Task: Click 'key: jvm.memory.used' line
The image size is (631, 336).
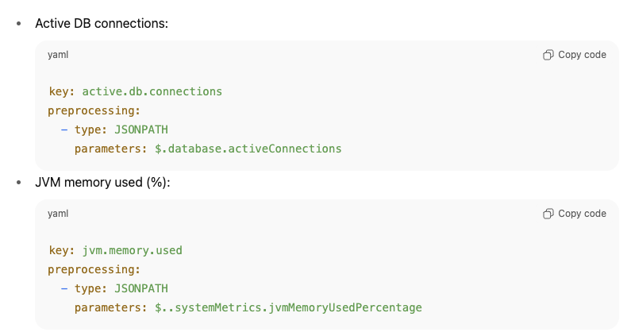Action: (115, 250)
